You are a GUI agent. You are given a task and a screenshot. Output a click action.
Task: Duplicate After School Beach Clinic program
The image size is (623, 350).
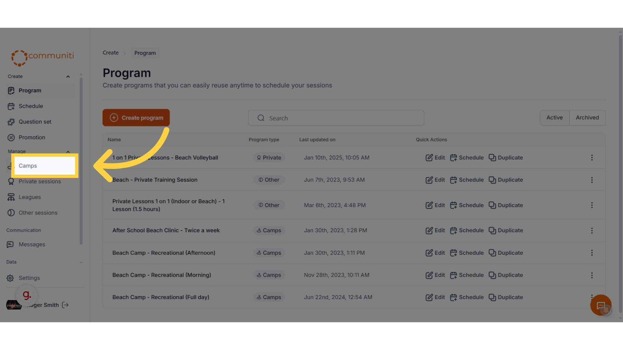click(506, 230)
